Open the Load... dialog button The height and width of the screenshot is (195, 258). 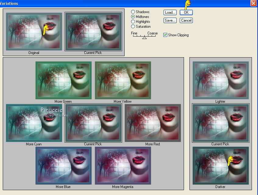[x=170, y=12]
